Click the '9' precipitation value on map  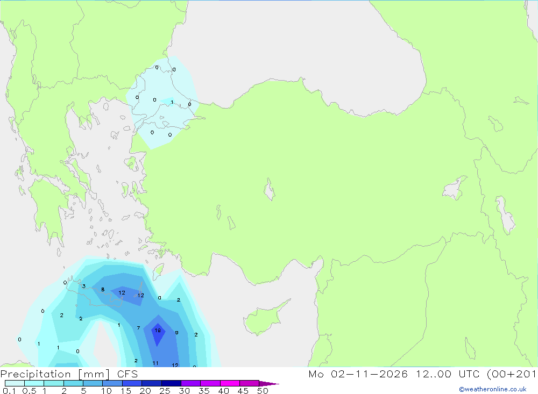coord(176,333)
